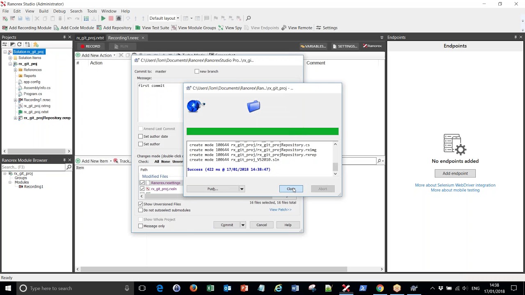
Task: Open the Build menu
Action: (43, 11)
